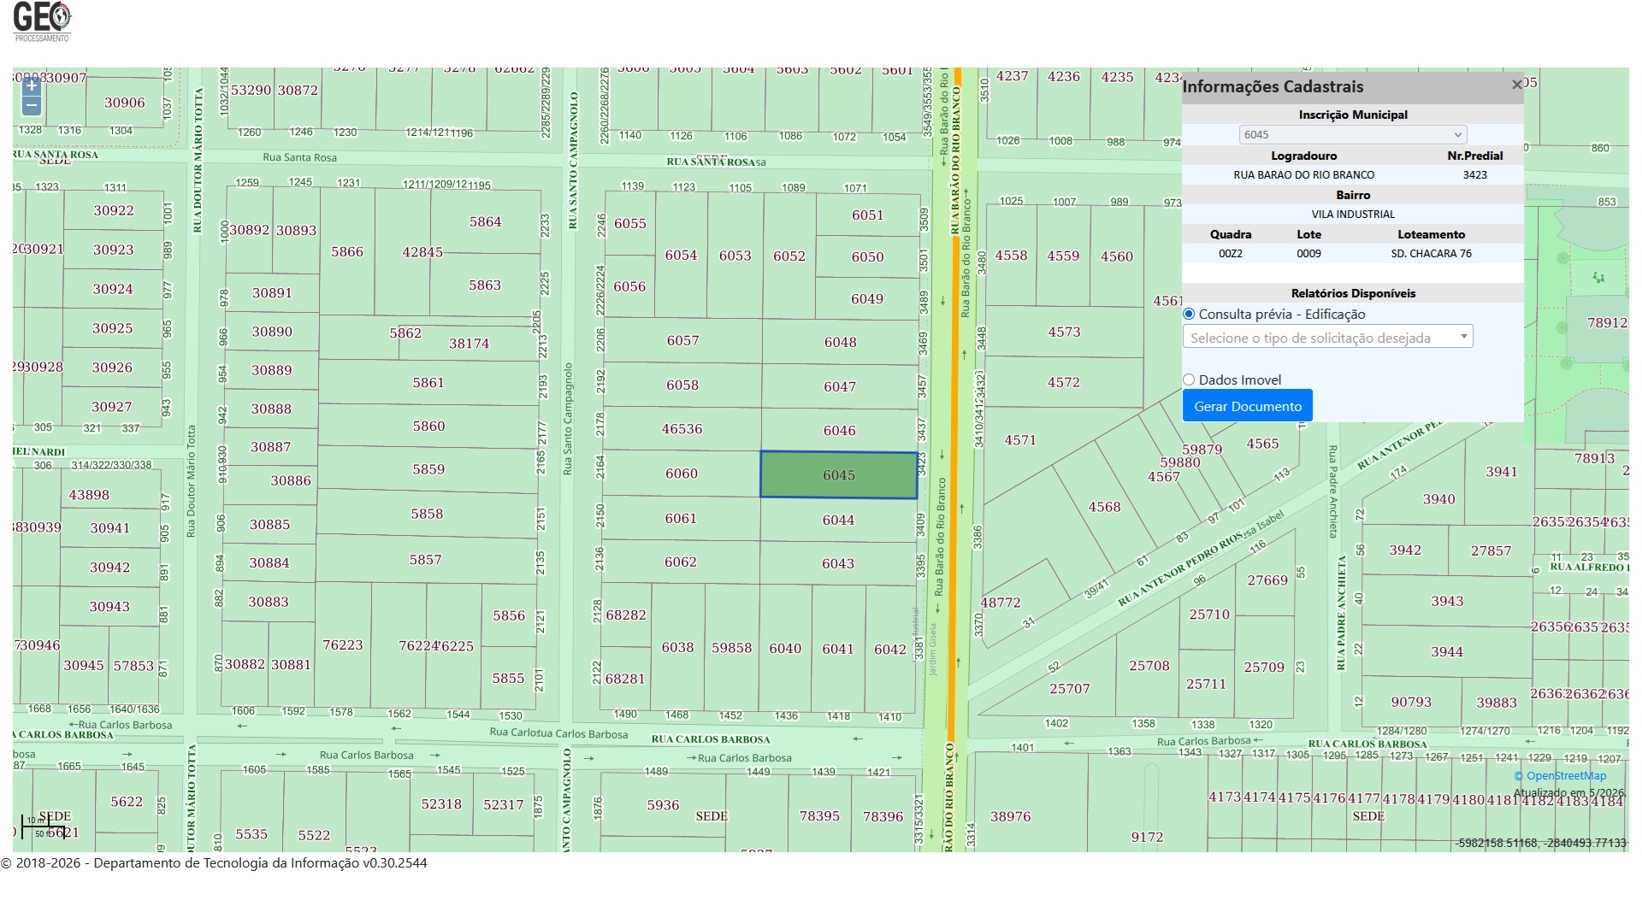Click lot 5858 on the map
Screen dimensions: 1642x906
[427, 514]
